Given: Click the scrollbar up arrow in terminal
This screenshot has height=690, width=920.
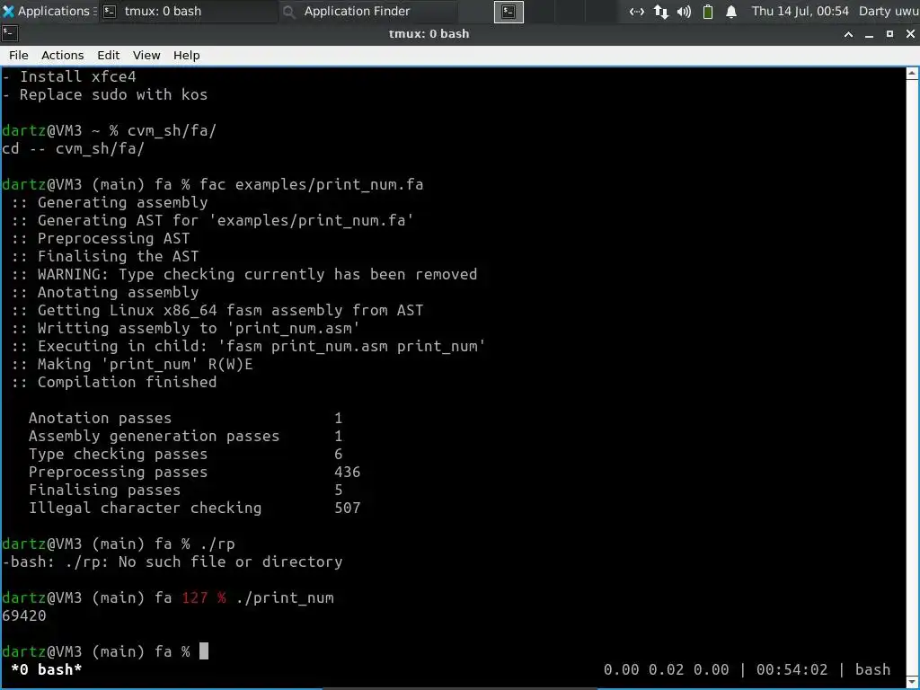Looking at the screenshot, I should 912,74.
